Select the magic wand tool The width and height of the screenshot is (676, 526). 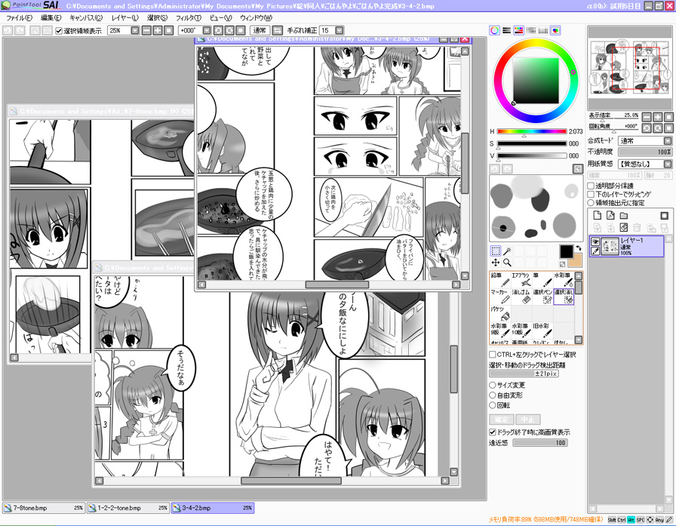point(508,251)
